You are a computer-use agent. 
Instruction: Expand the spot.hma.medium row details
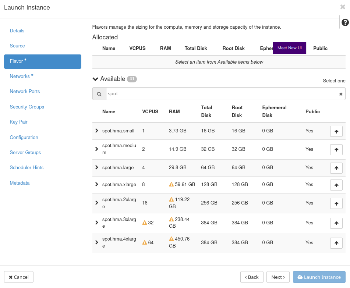point(97,149)
